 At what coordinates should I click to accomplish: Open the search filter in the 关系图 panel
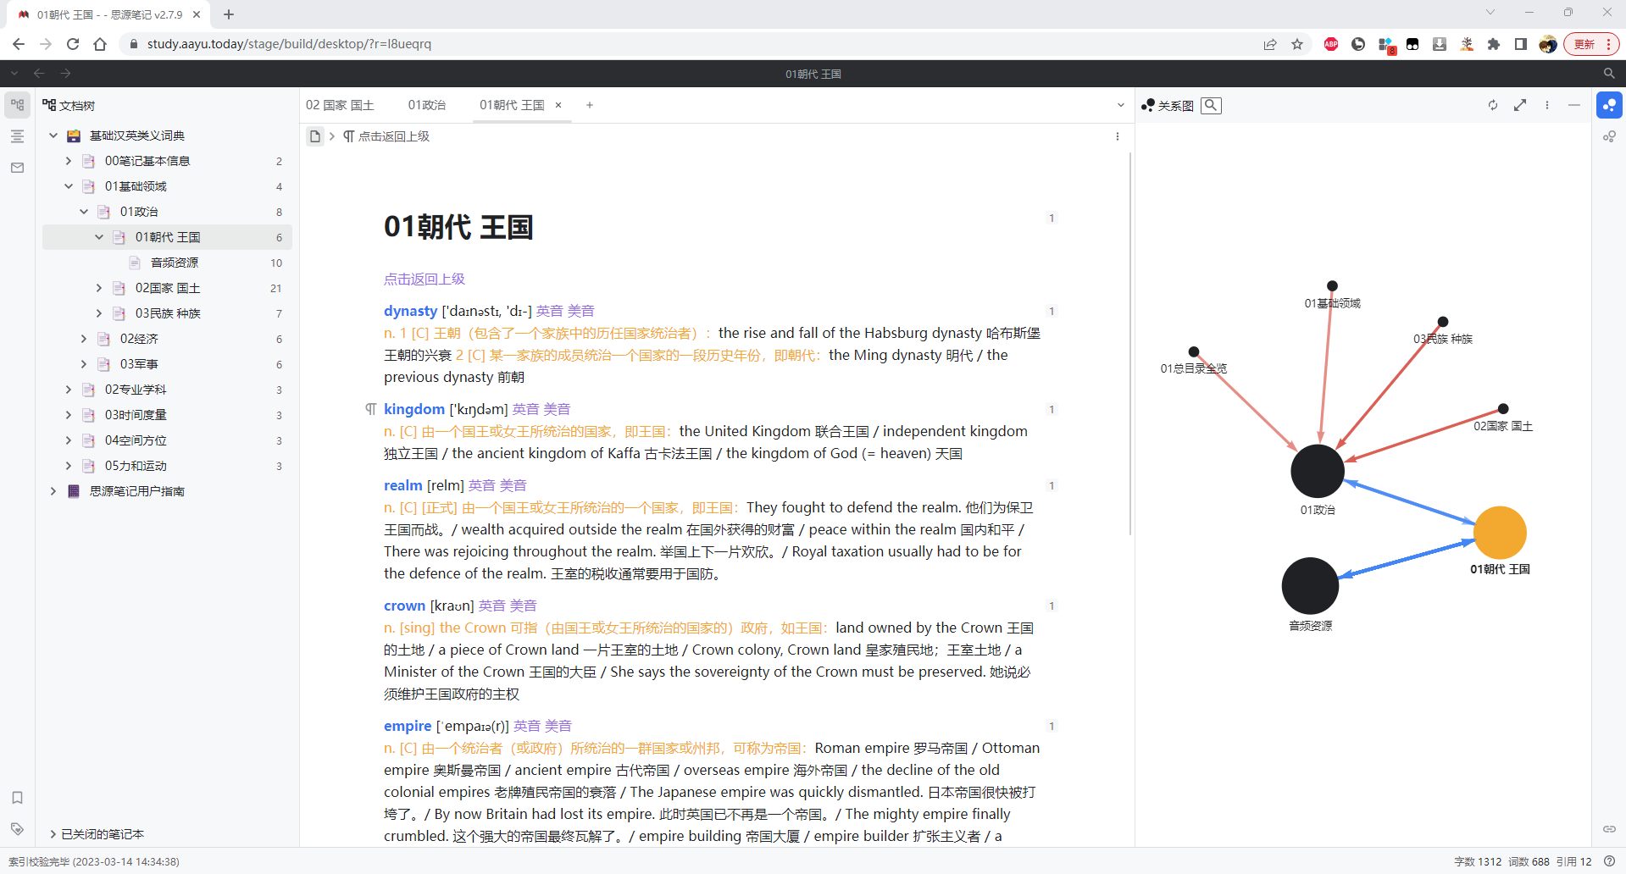tap(1211, 105)
